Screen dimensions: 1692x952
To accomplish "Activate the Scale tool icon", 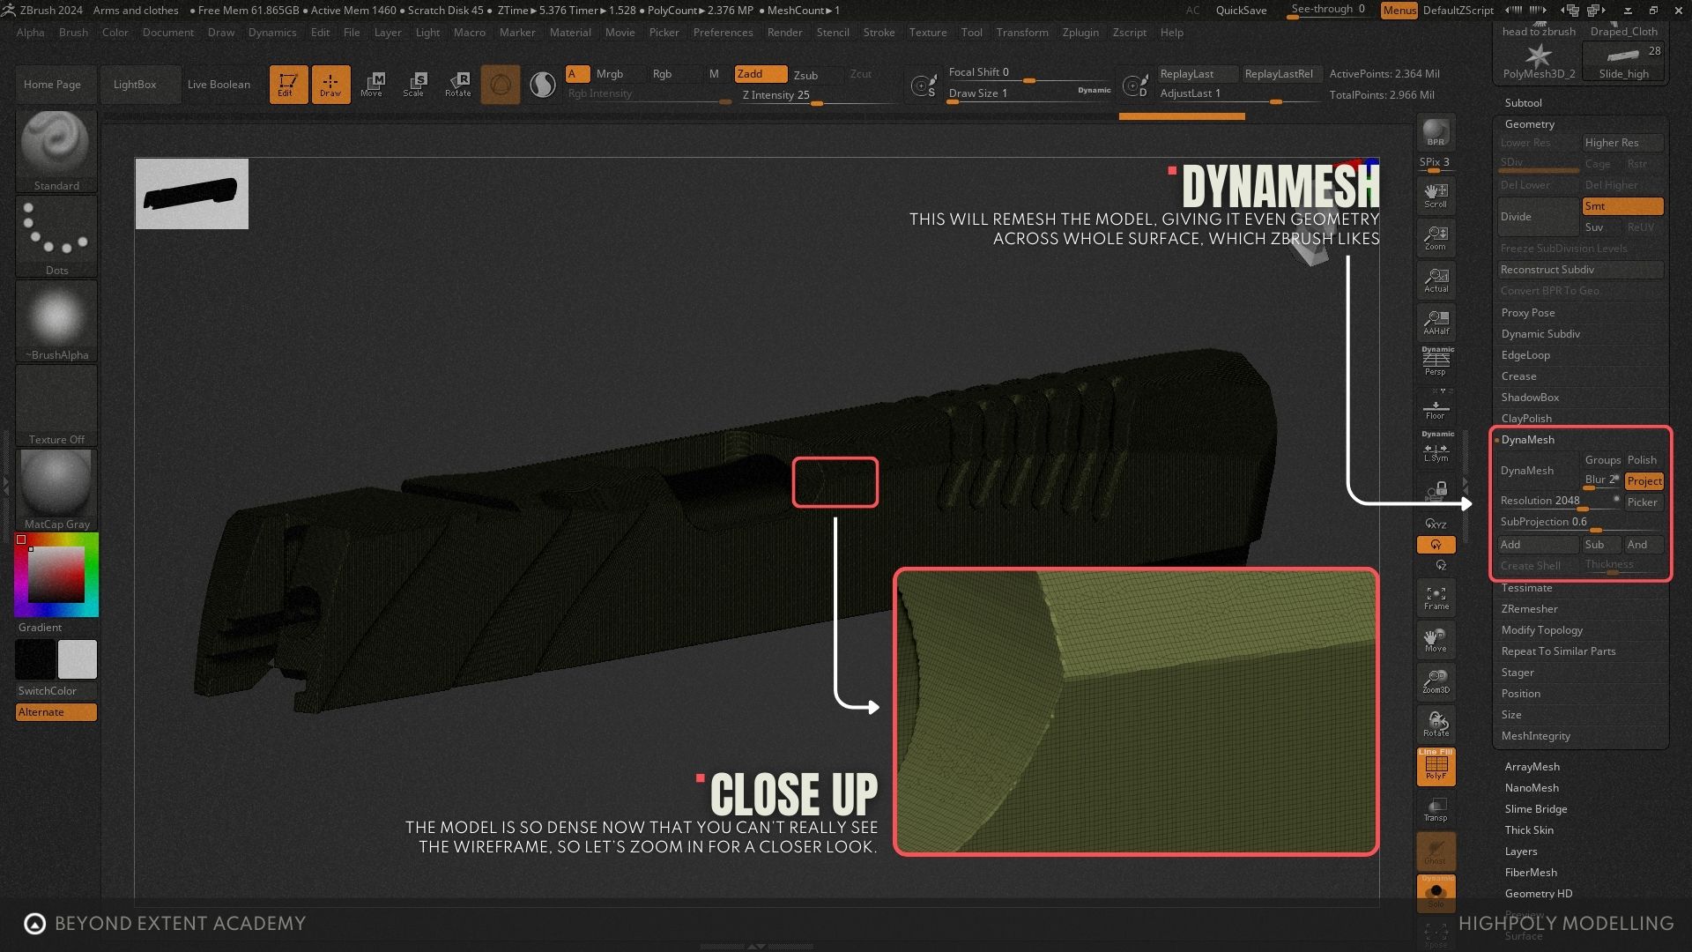I will pyautogui.click(x=413, y=84).
